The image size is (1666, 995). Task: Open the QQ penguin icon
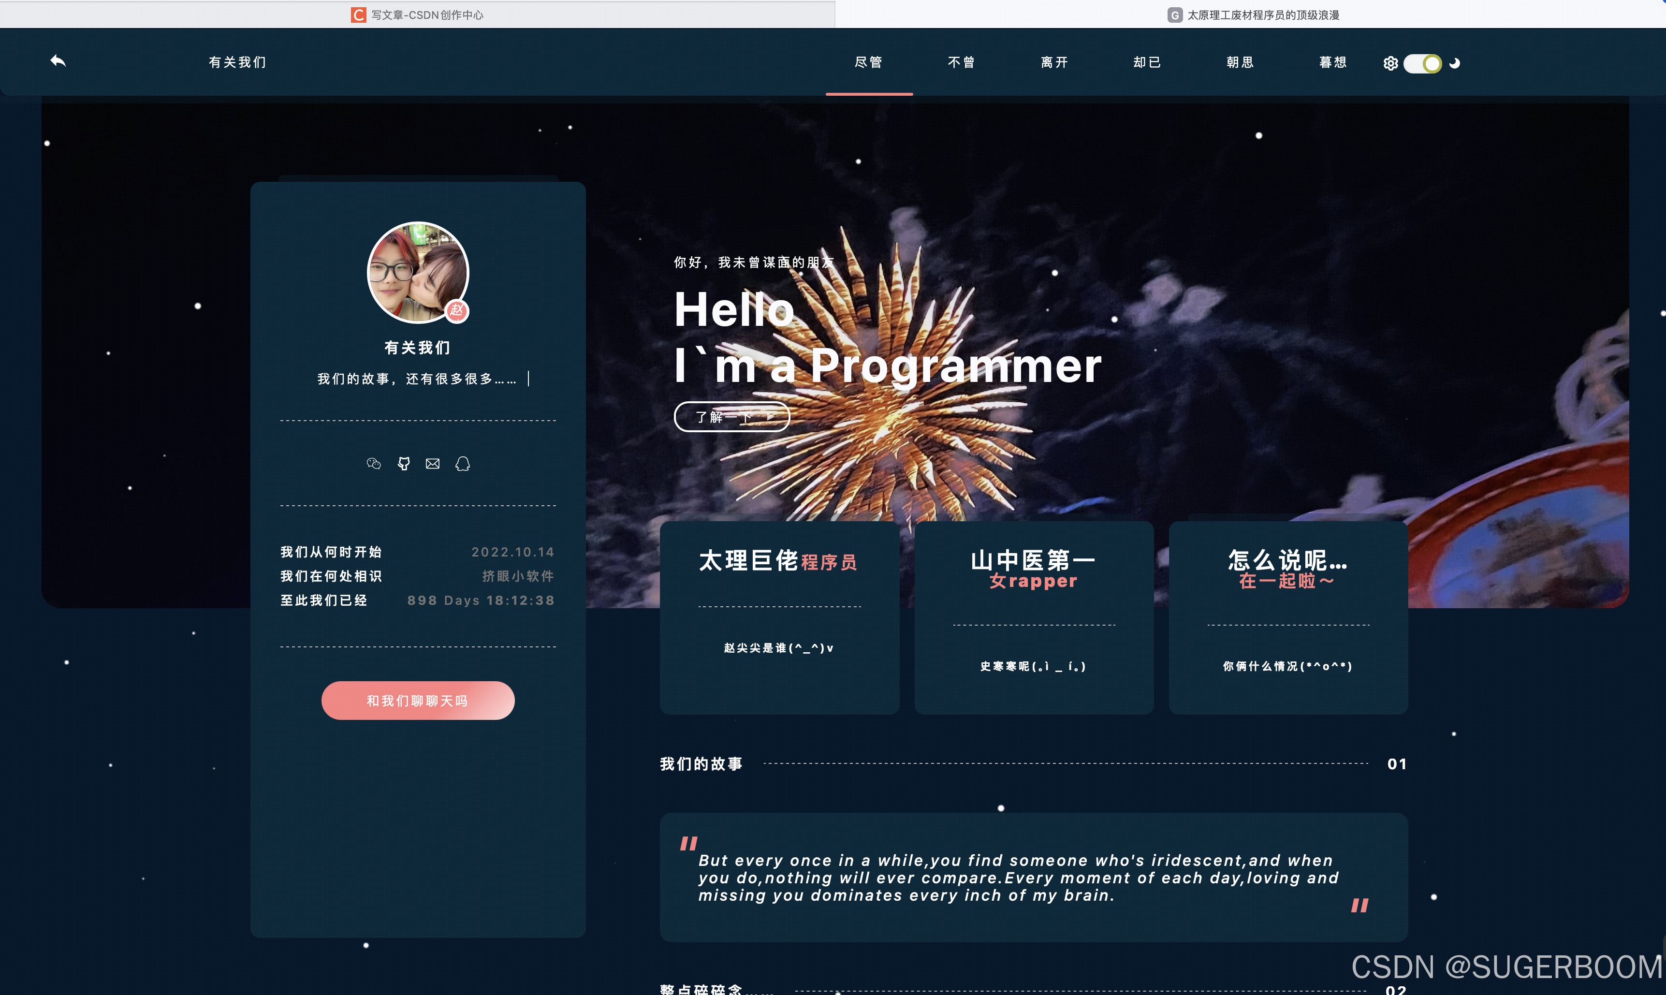click(x=463, y=463)
